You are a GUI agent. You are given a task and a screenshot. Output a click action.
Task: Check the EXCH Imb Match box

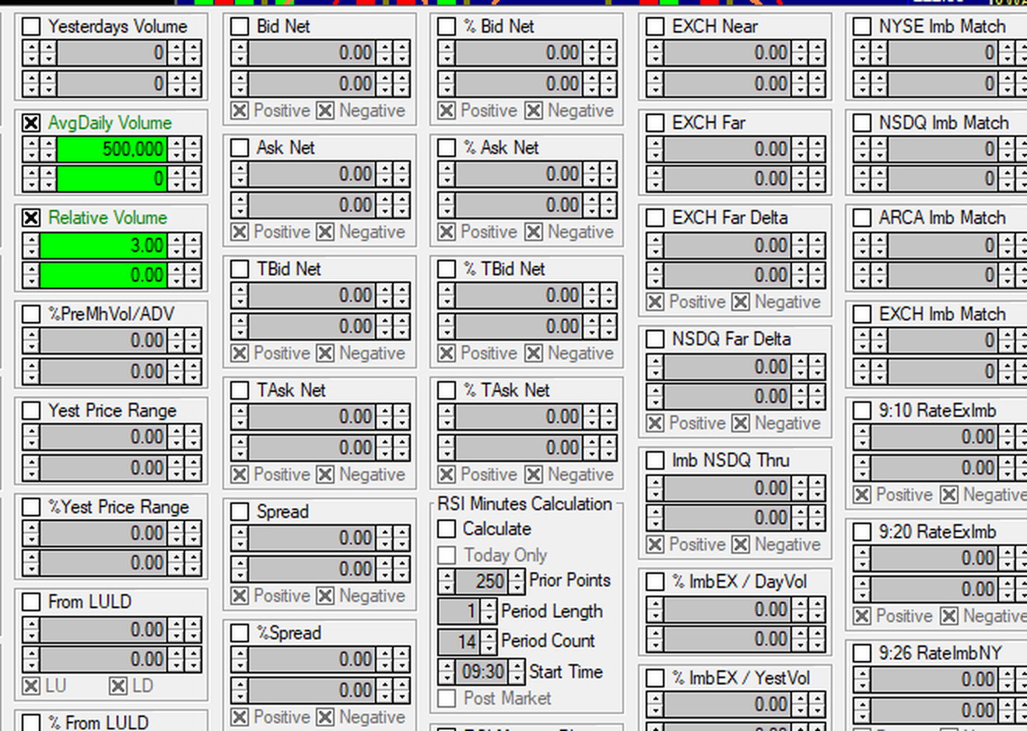pyautogui.click(x=862, y=314)
